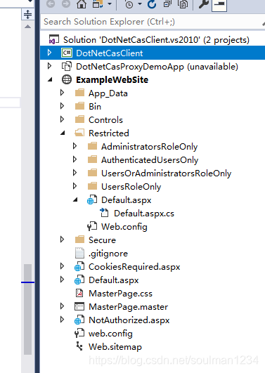Expand the Controls folder
Viewport: 265px width, 373px height.
[x=62, y=119]
